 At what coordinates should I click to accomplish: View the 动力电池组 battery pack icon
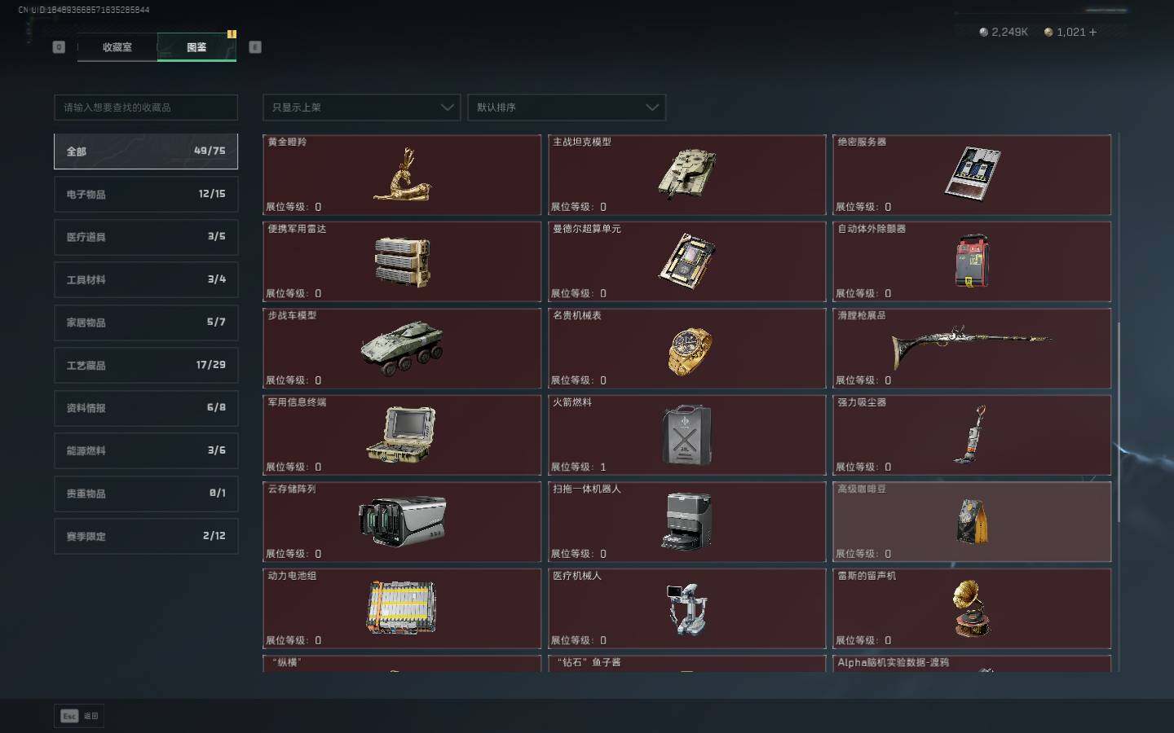[401, 608]
